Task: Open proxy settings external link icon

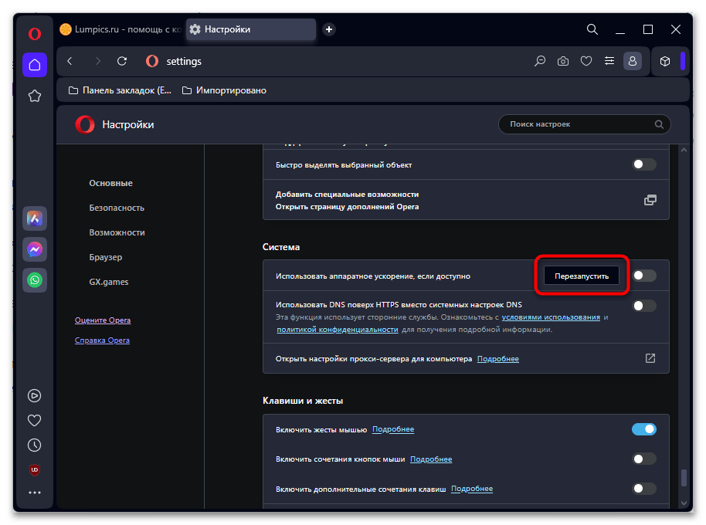Action: click(x=650, y=358)
